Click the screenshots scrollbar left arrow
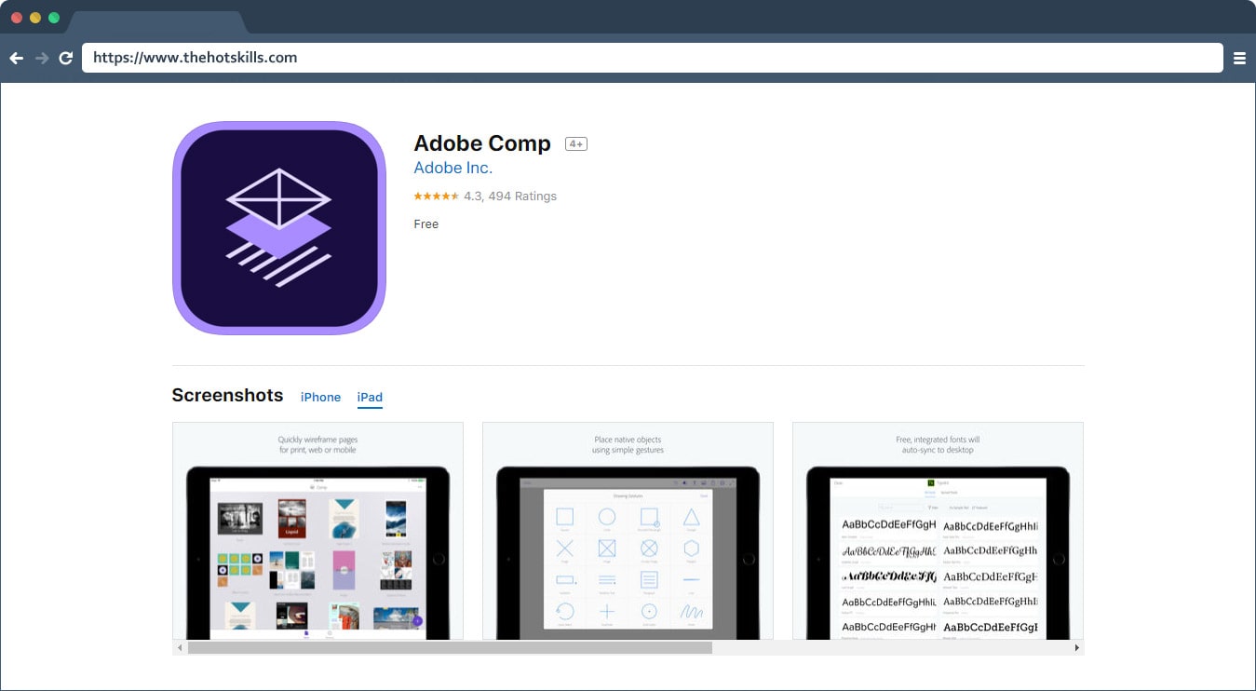This screenshot has width=1256, height=691. pos(180,647)
